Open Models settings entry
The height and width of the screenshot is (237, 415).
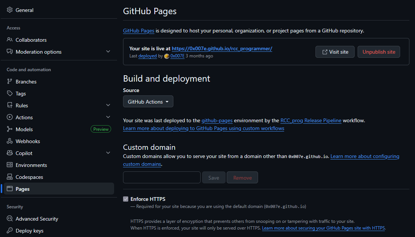point(59,129)
